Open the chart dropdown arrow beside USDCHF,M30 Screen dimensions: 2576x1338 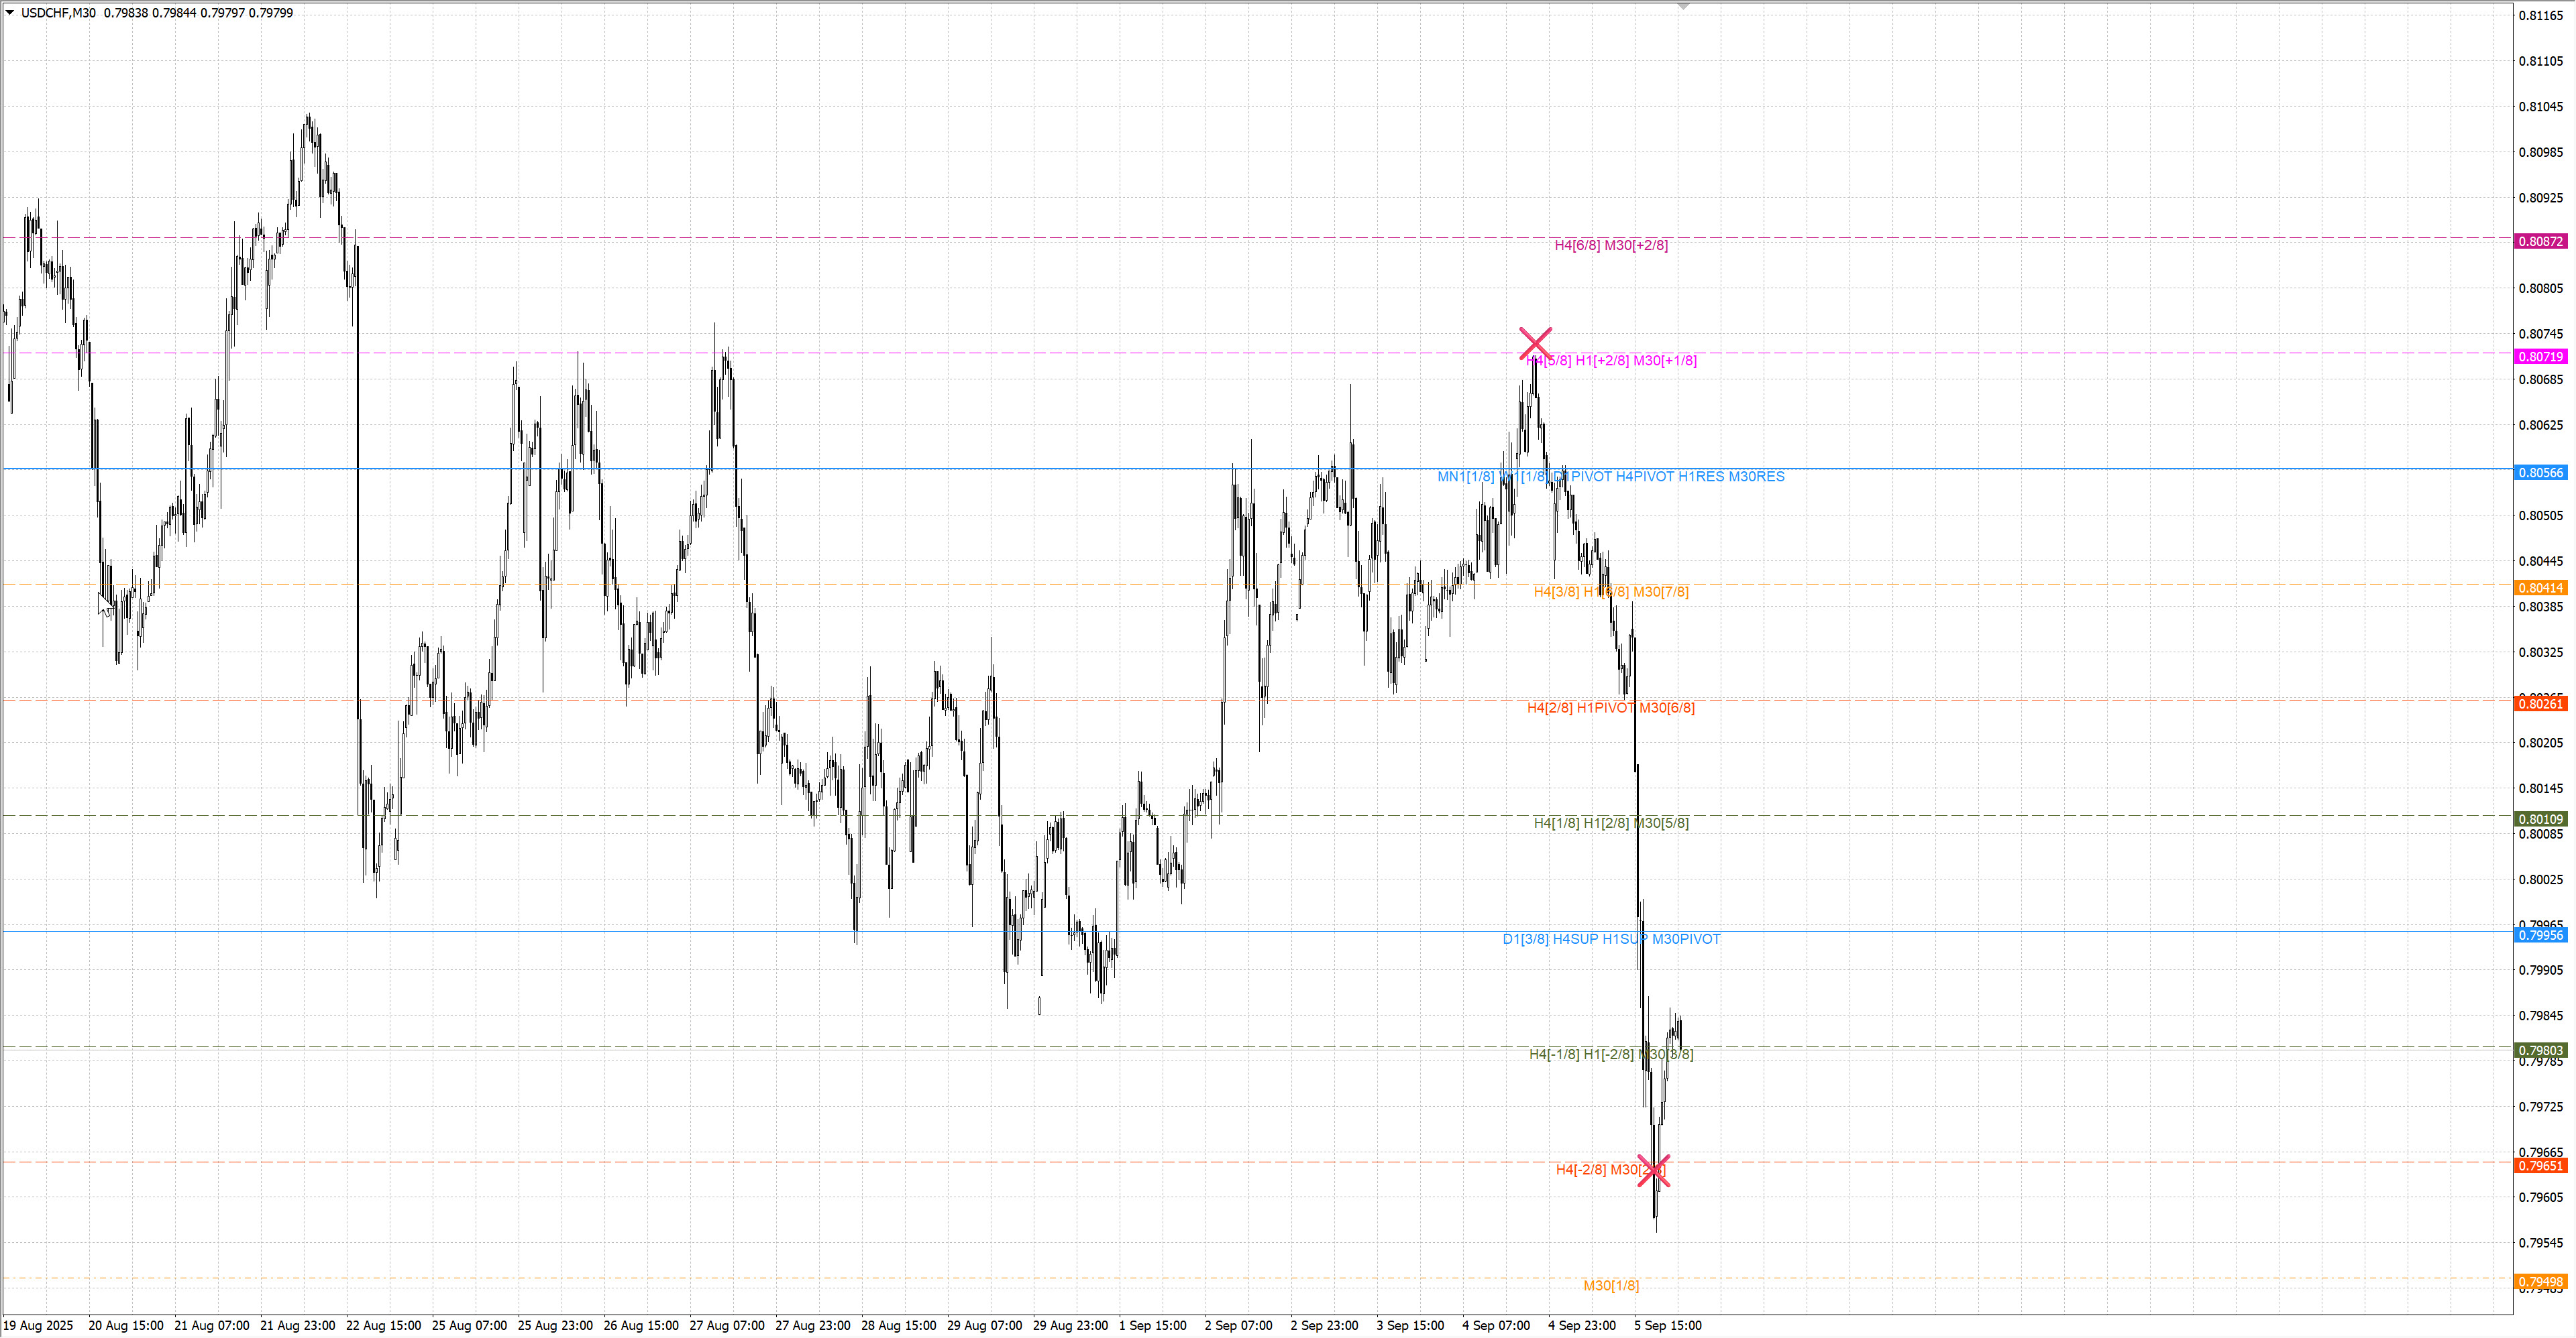[x=10, y=13]
